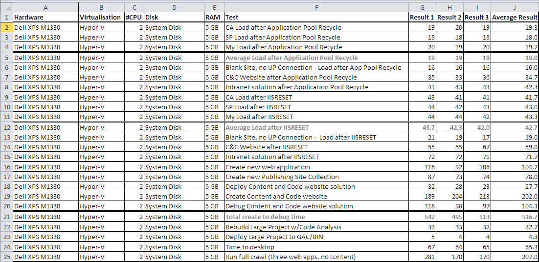
Task: Select the 'Average Result' header cell
Action: [515, 17]
